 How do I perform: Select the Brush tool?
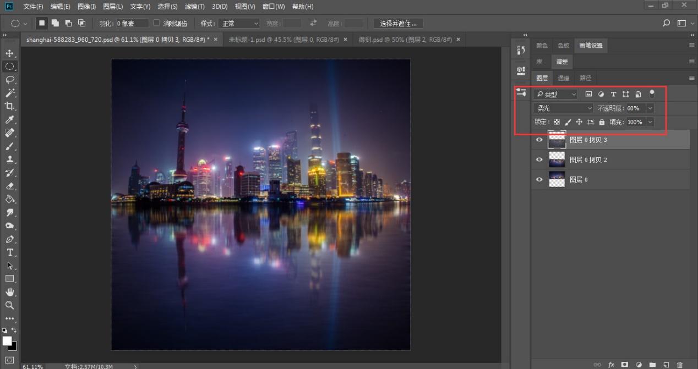10,146
